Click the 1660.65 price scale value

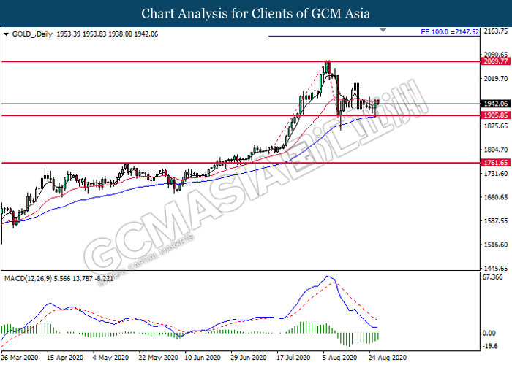496,197
